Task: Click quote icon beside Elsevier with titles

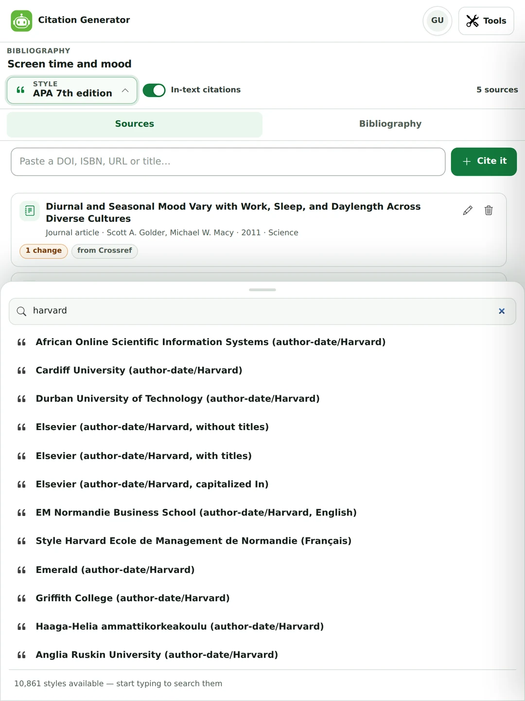Action: 21,456
